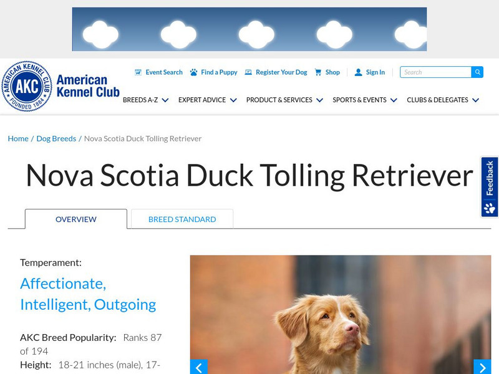Screen dimensions: 499x374
Task: Click the AKC circular logo
Action: pyautogui.click(x=27, y=86)
